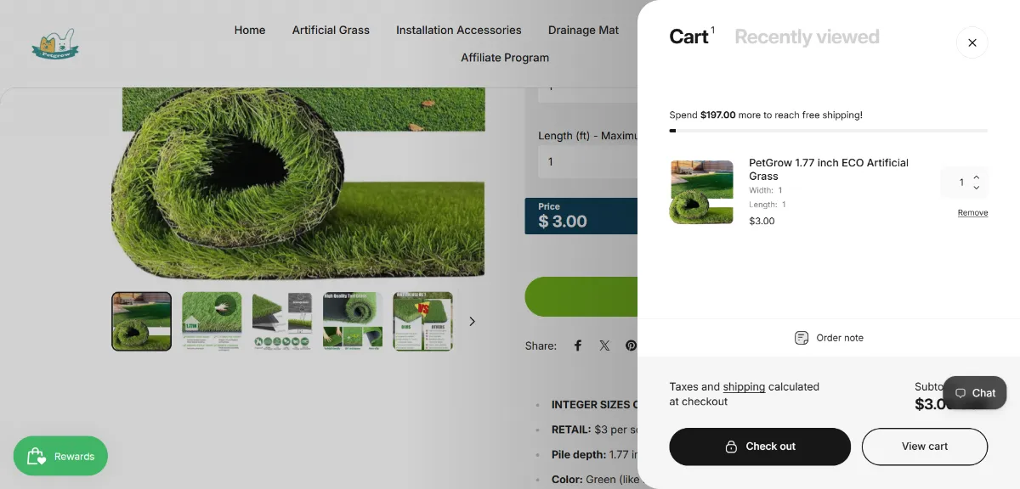Click the 'Width: 1' cart detail
Viewport: 1020px width, 489px height.
[765, 190]
